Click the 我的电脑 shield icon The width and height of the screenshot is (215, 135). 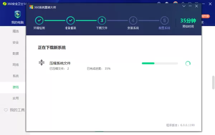[x=18, y=14]
